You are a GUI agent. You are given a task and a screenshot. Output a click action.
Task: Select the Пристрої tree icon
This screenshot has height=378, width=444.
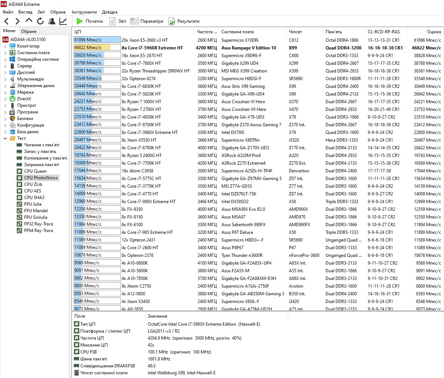(x=12, y=105)
